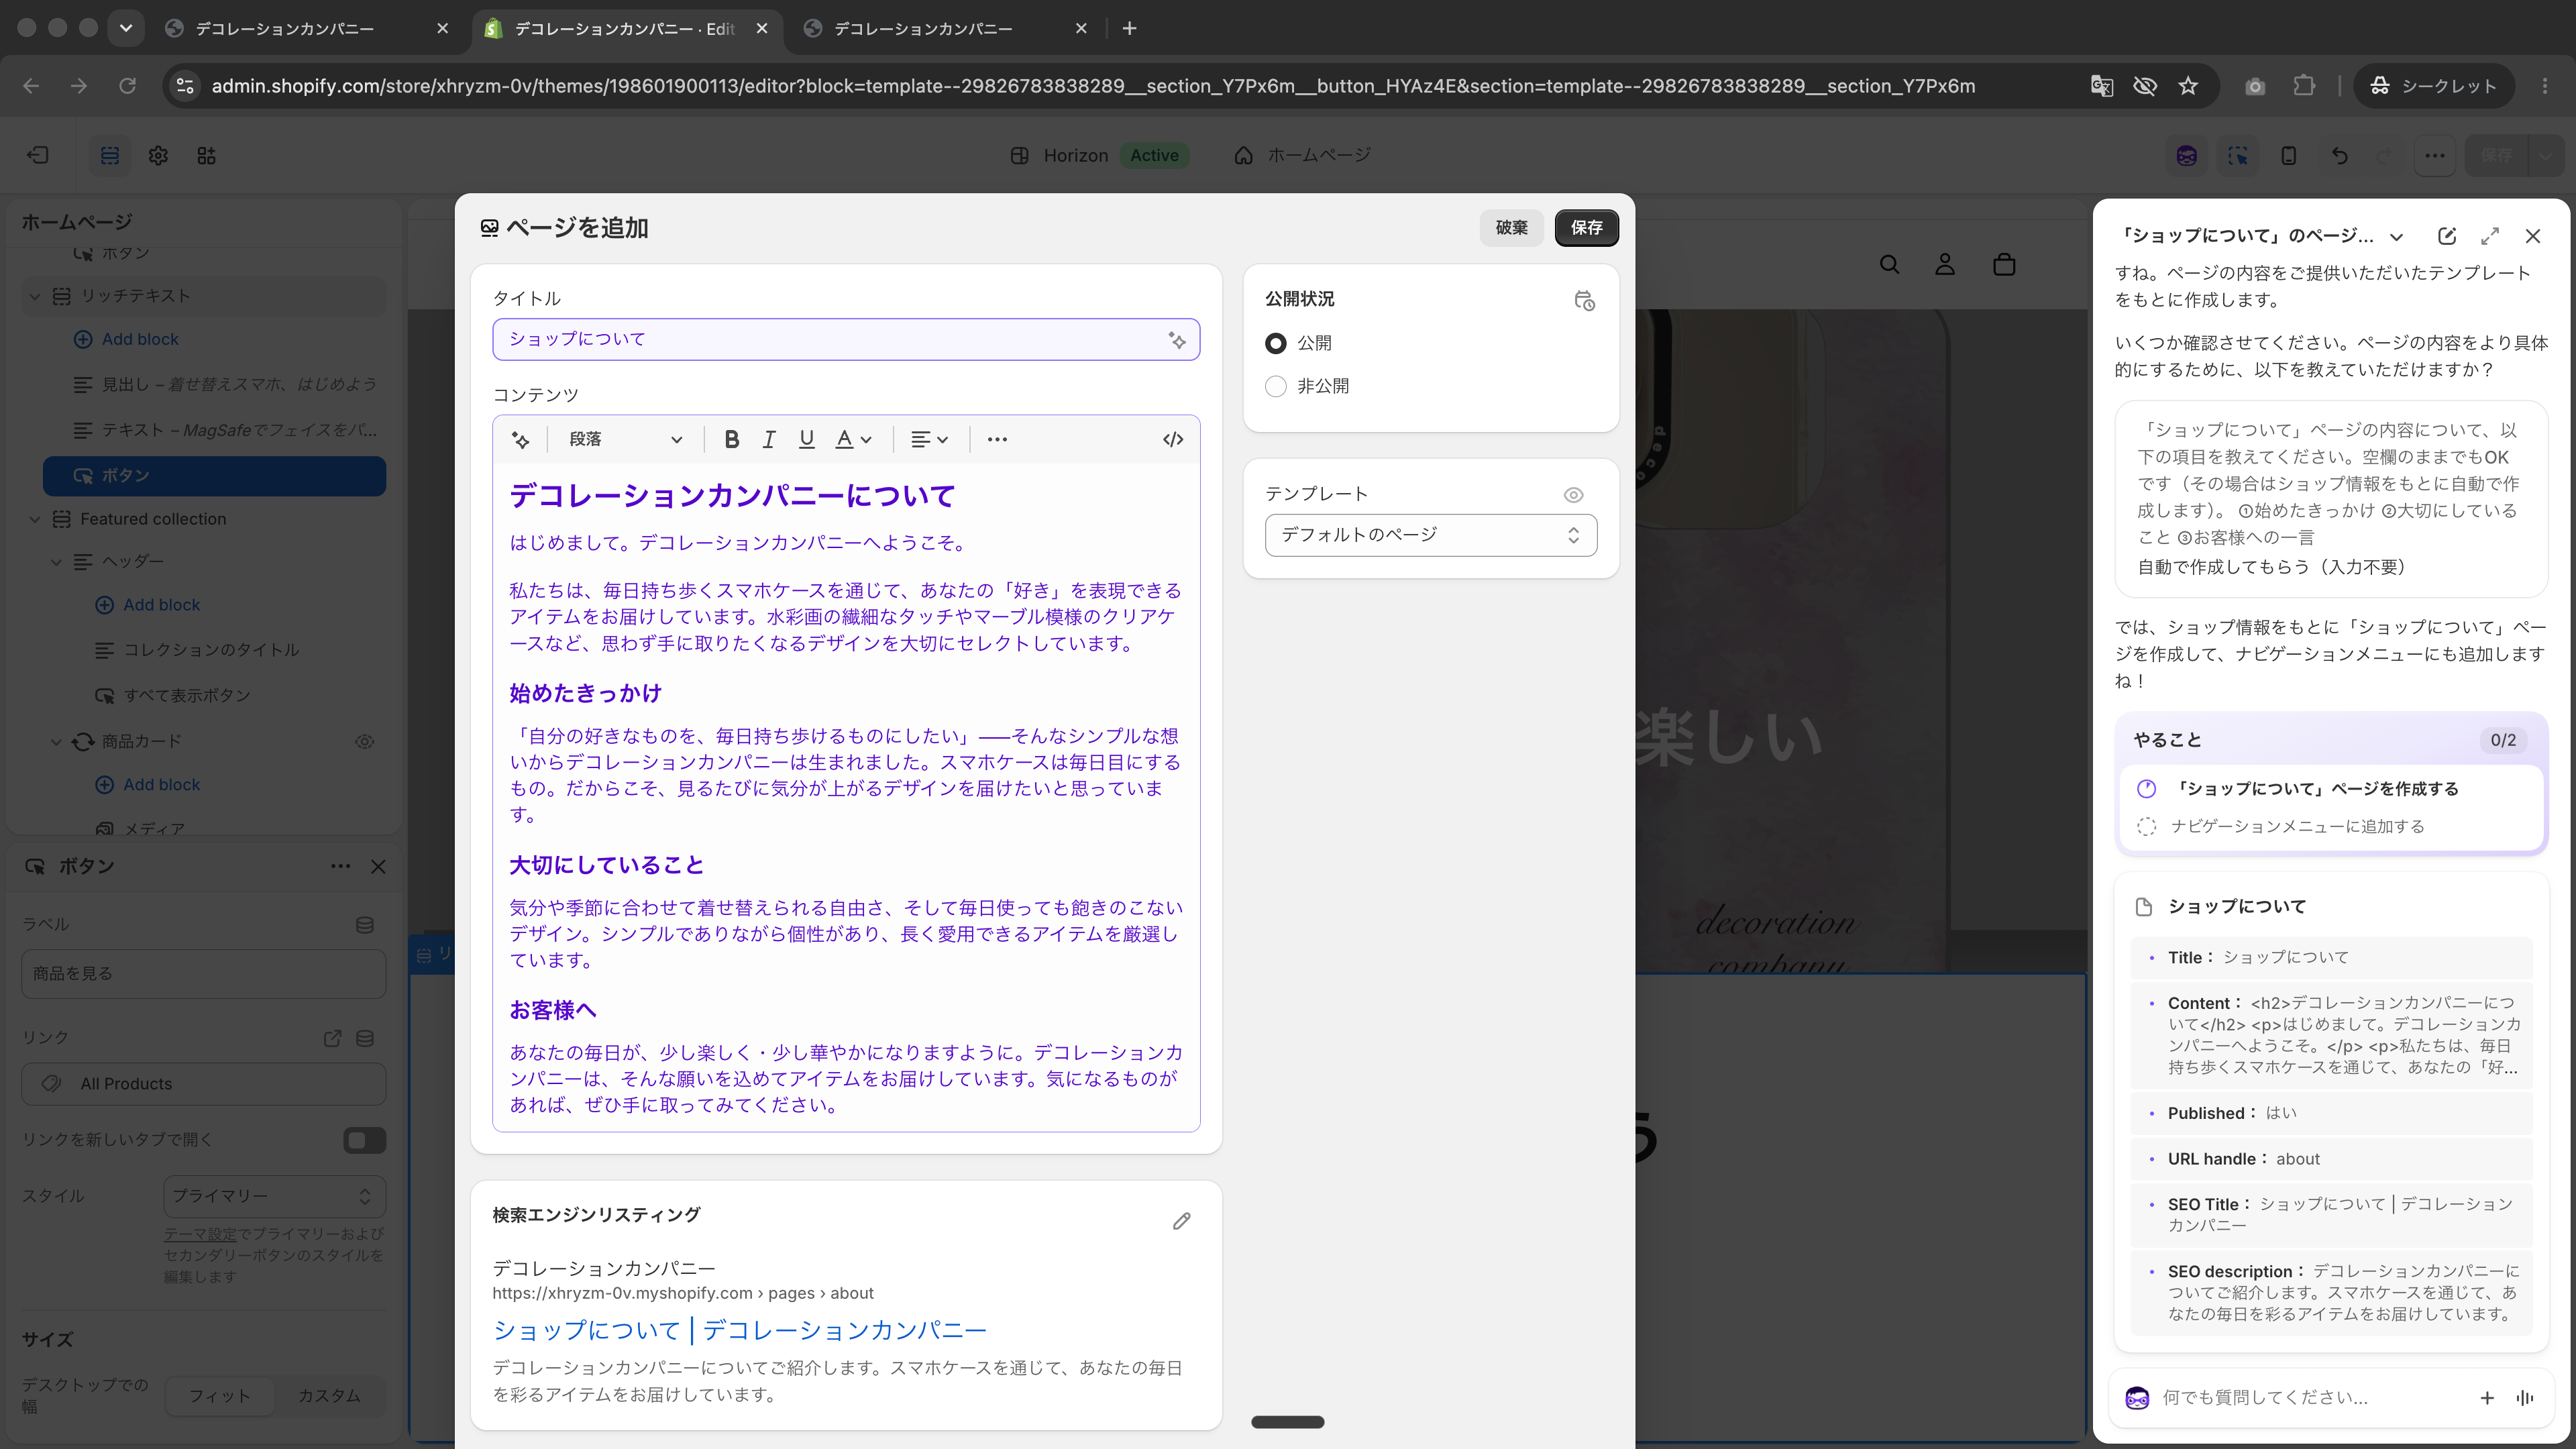Image resolution: width=2576 pixels, height=1449 pixels.
Task: Preview template with eye icon
Action: click(x=1573, y=495)
